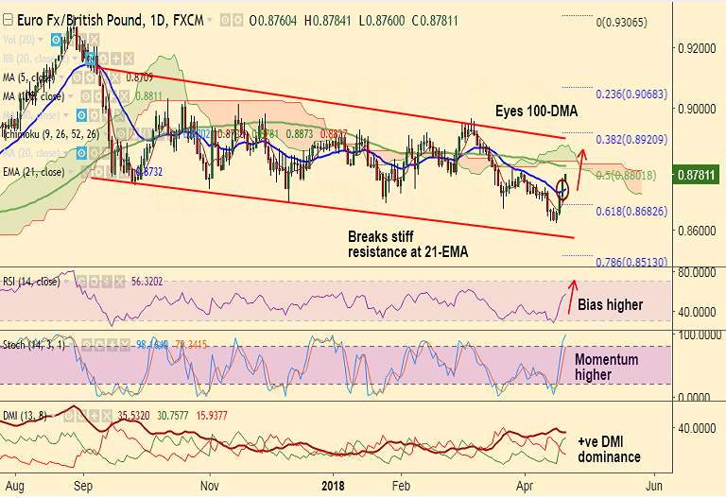
Task: Remove the RSI indicator with X
Action: click(x=119, y=282)
